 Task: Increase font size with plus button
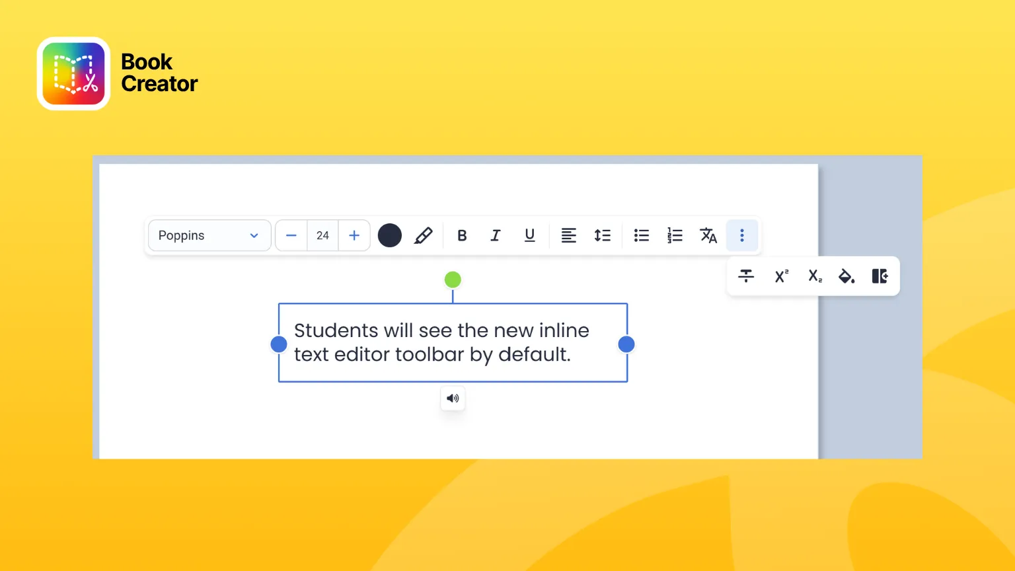[354, 235]
